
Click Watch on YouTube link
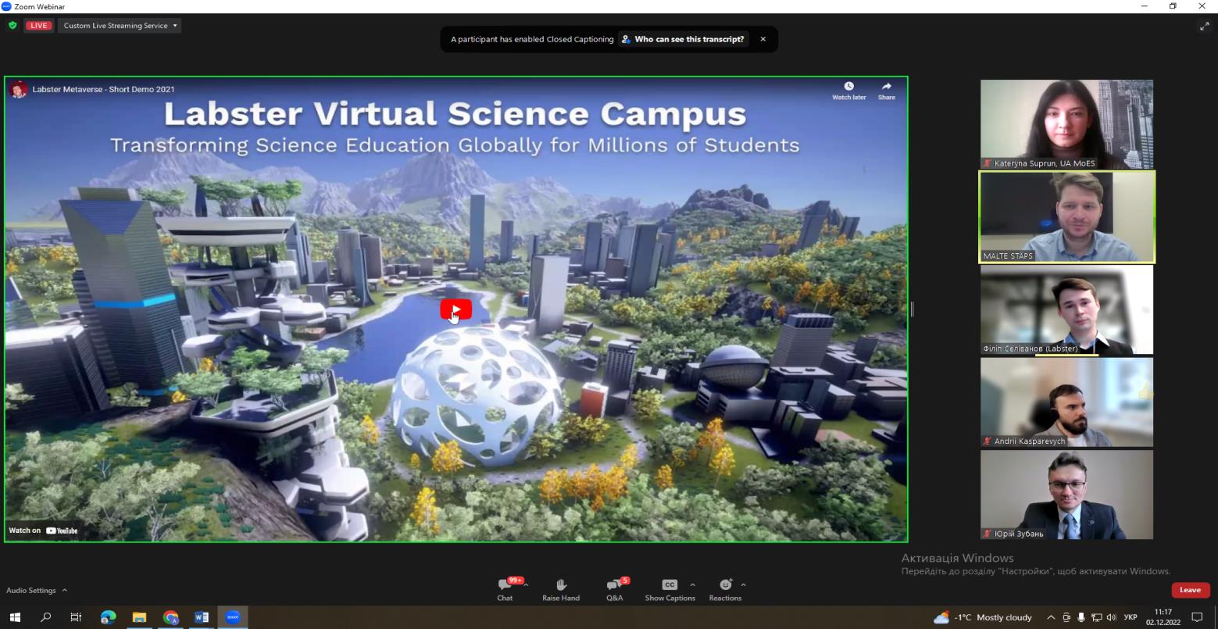43,531
